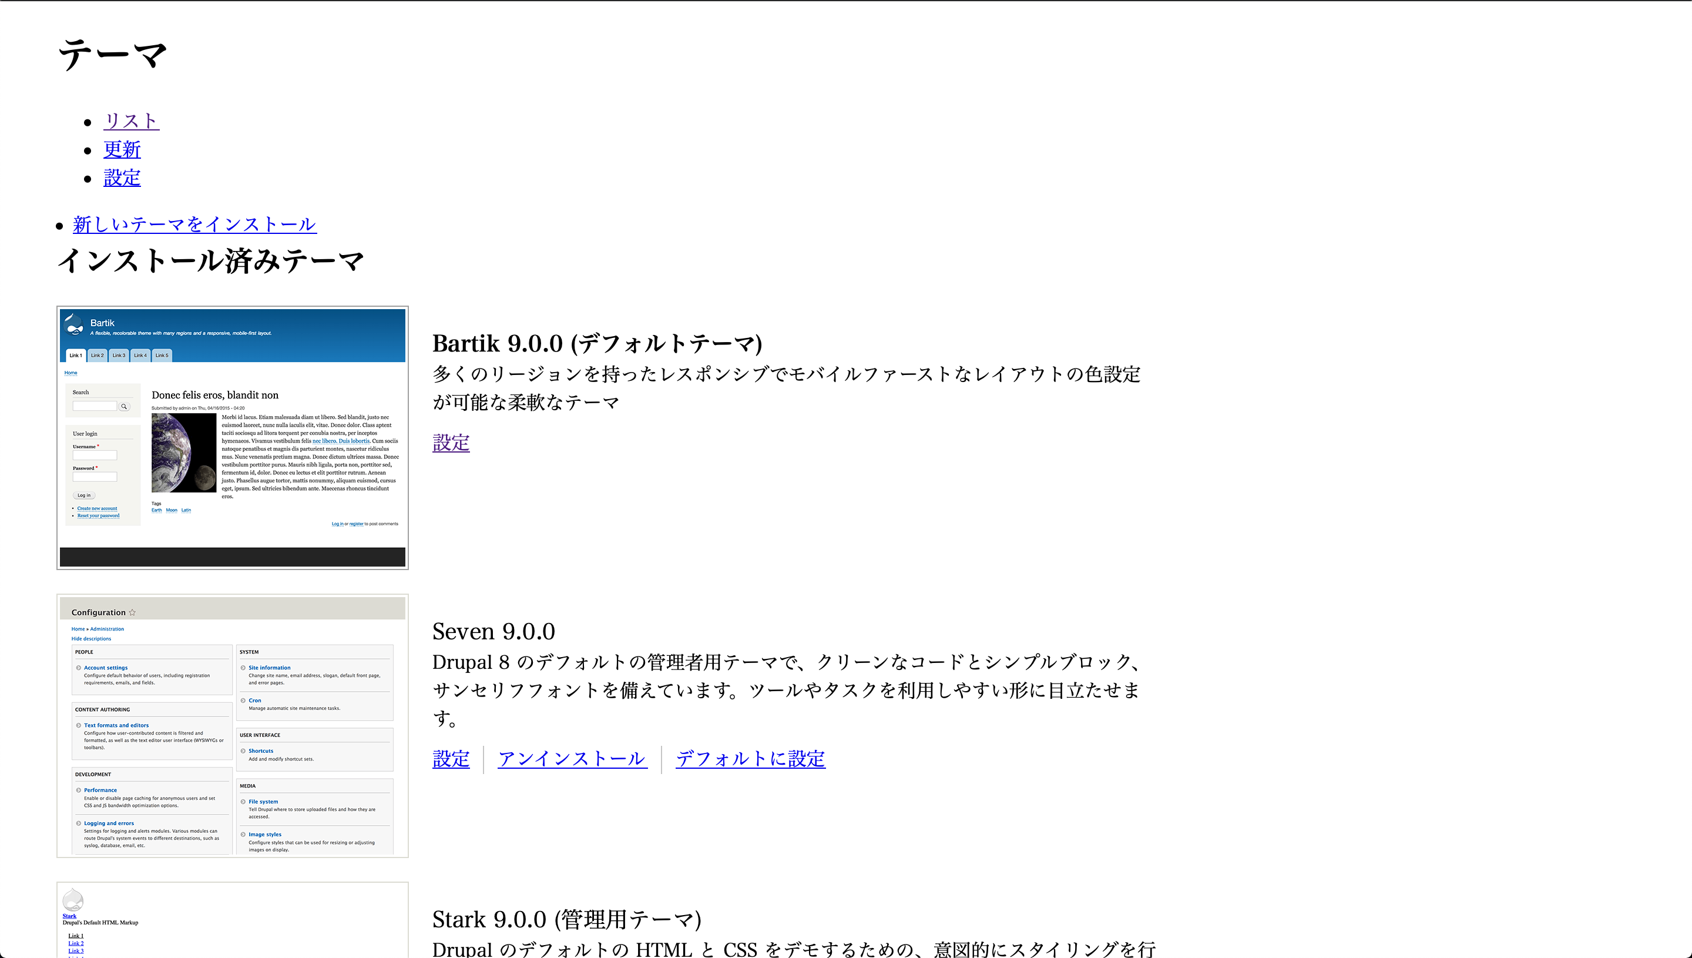Open the リスト tab link
This screenshot has width=1692, height=958.
131,121
